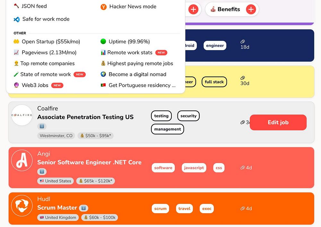Open the JSON feed menu item
Viewport: 321px width, 227px height.
click(34, 6)
